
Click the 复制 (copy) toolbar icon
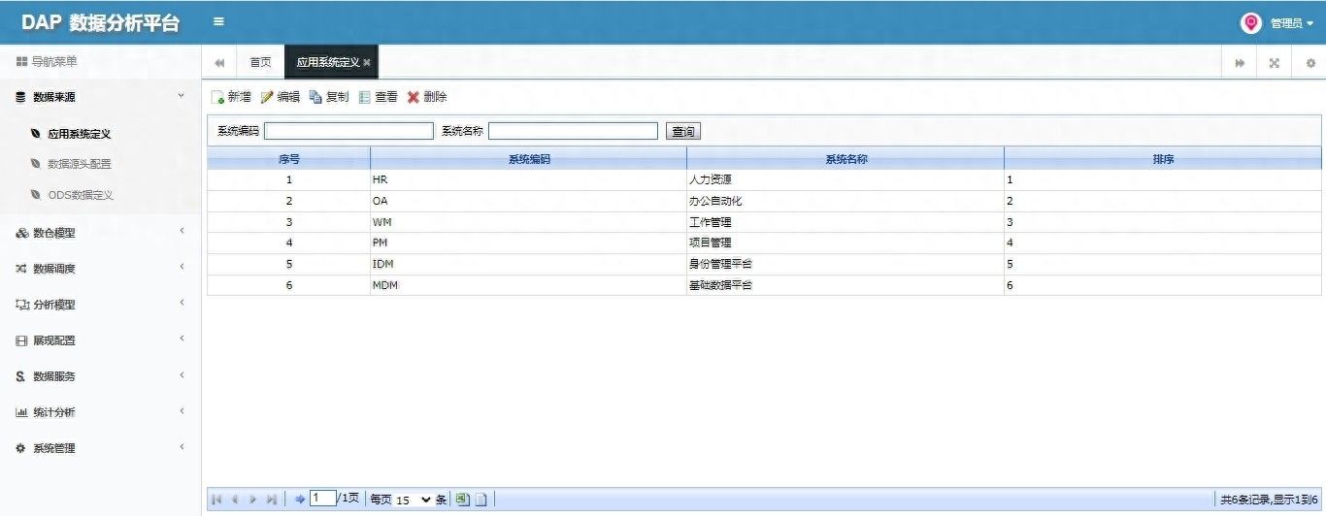[315, 97]
